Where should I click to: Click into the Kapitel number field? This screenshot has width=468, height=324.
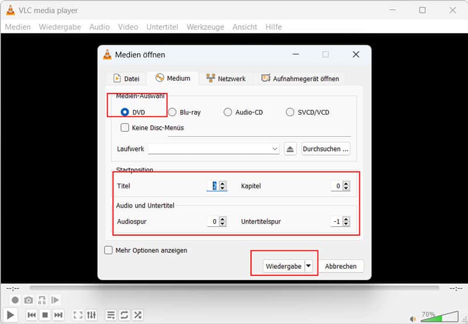pos(336,185)
